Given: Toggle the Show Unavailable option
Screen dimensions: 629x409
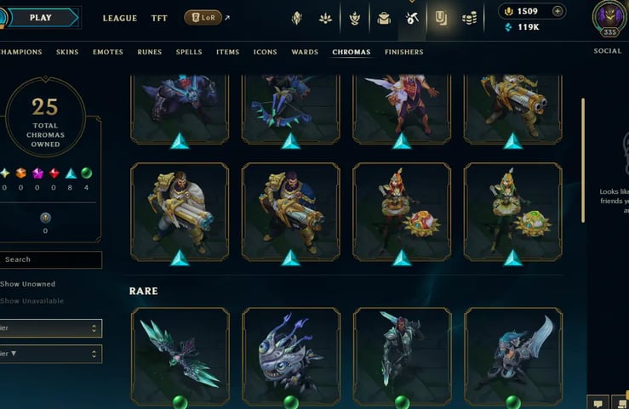Looking at the screenshot, I should point(31,300).
